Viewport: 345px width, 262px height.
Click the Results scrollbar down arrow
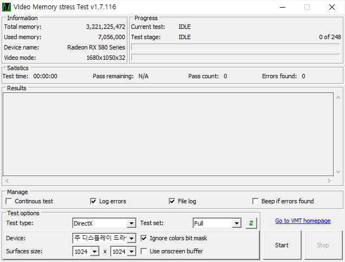coord(338,172)
